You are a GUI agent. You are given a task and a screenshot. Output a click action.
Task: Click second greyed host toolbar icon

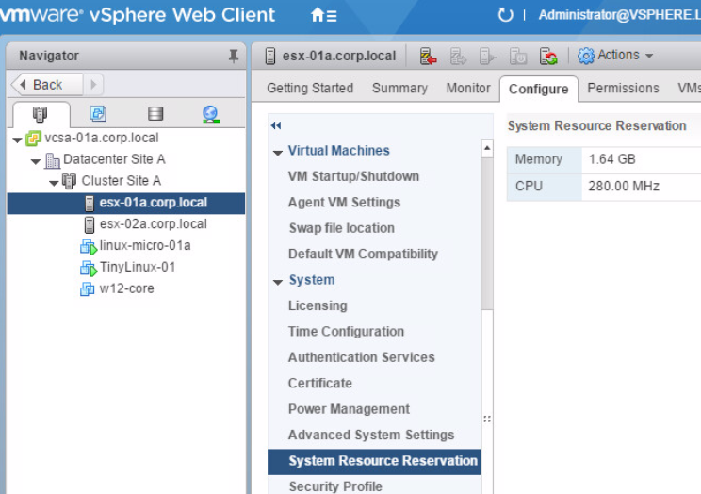point(458,57)
